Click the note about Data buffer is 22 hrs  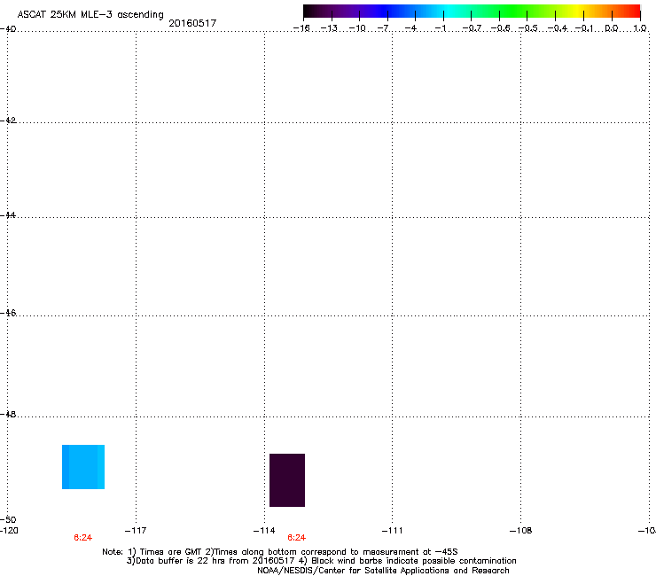coord(321,561)
